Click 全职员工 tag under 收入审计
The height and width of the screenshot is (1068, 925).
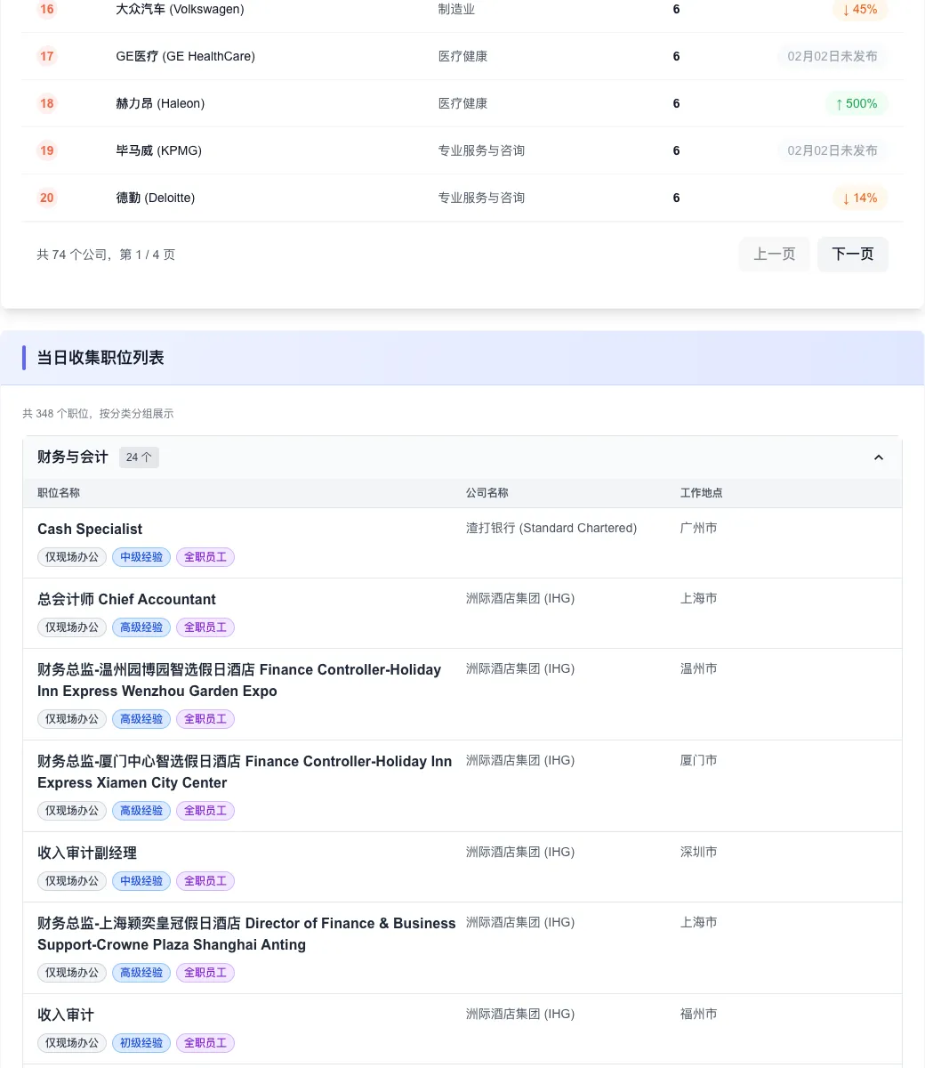205,1043
